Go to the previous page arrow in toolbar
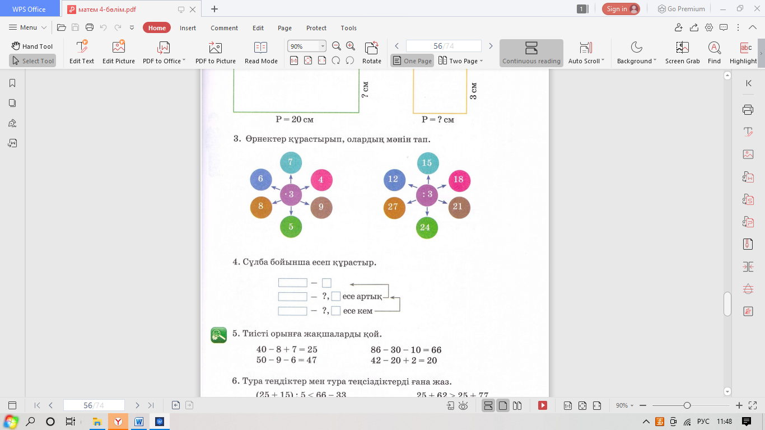Screen dimensions: 765x430 [x=397, y=46]
